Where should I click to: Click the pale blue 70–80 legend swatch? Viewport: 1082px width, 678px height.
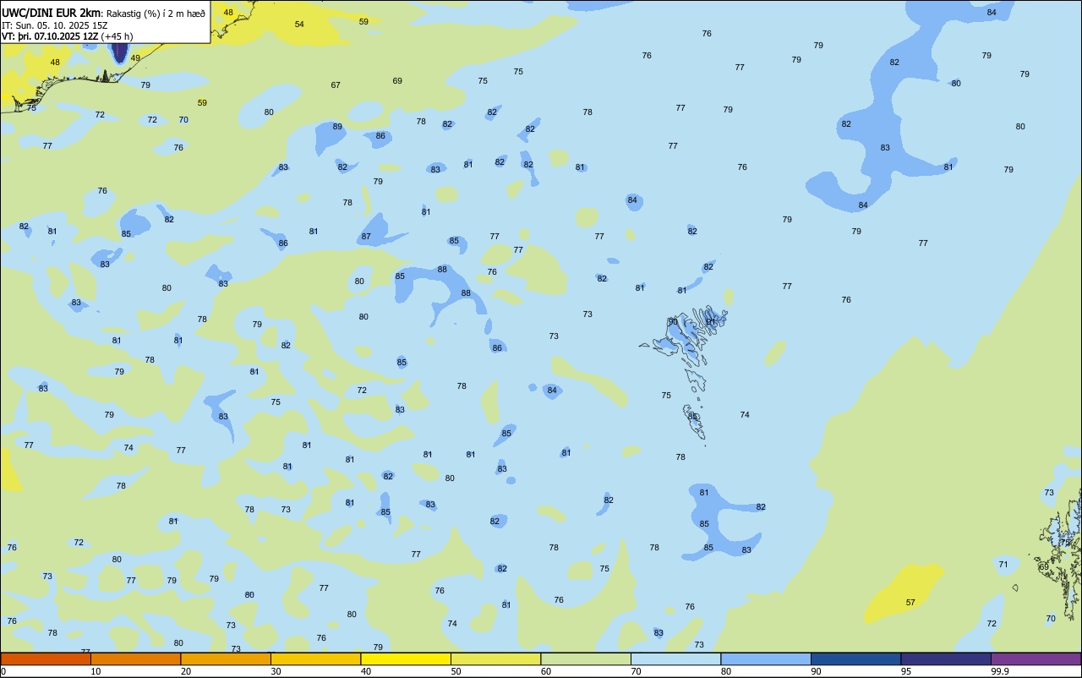[675, 659]
